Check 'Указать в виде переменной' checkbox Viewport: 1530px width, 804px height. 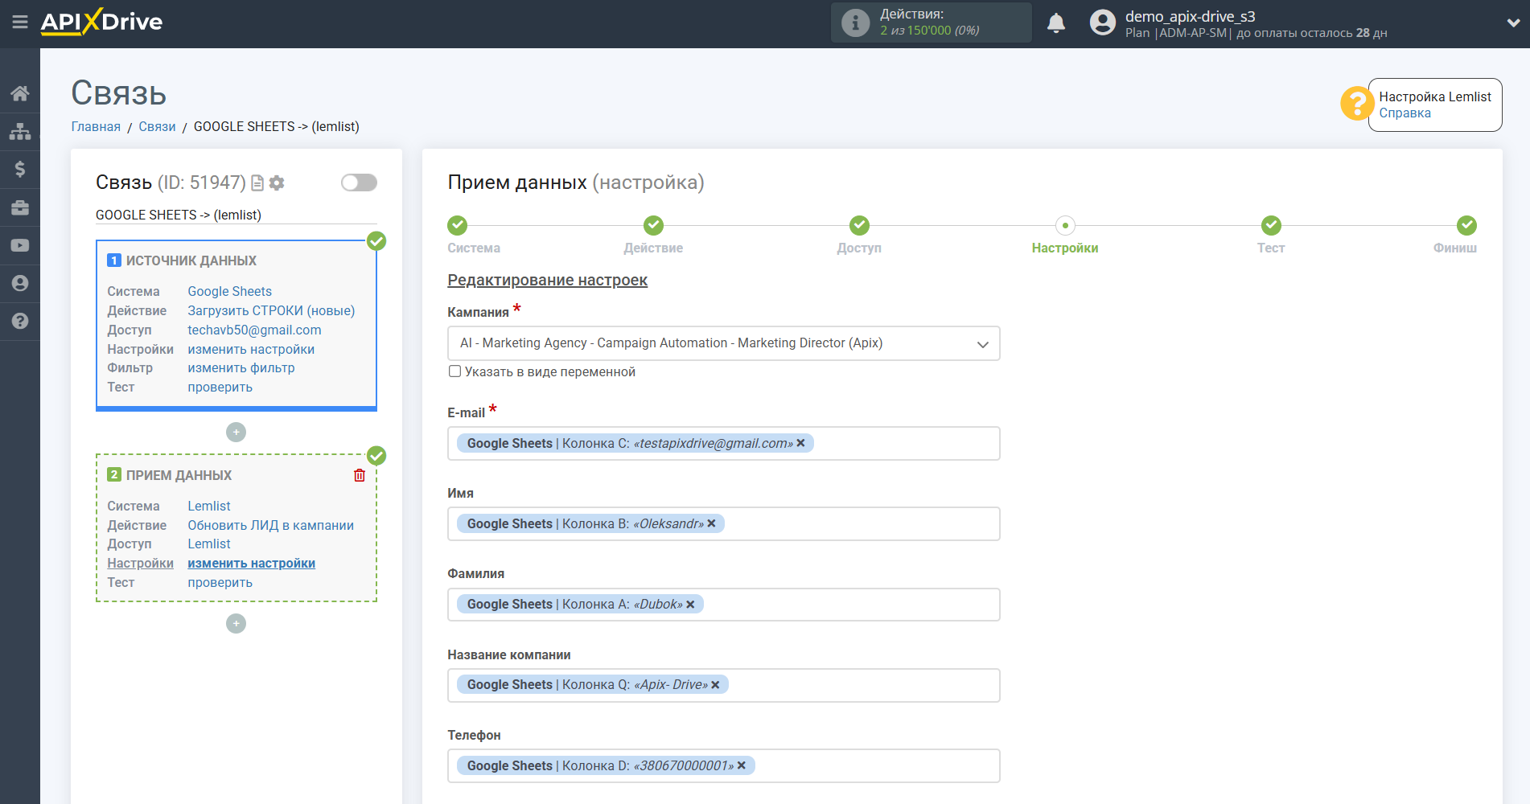(x=454, y=371)
